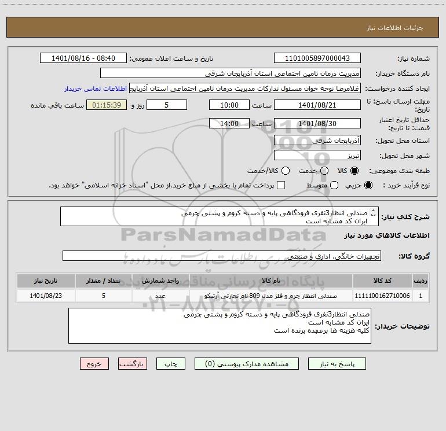
Task: Click the اطلاعات کالاهای مورد نیاز heading
Action: point(387,235)
